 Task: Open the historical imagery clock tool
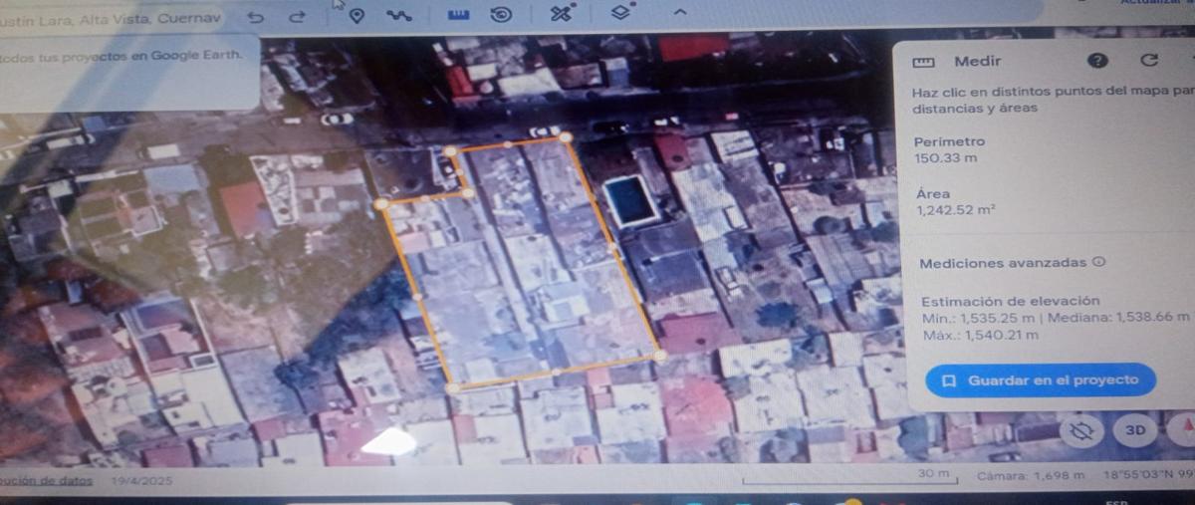502,14
